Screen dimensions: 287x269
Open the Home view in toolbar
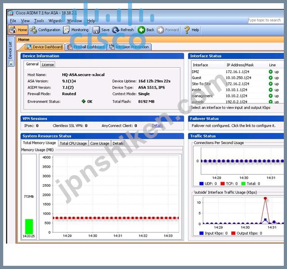pos(18,30)
